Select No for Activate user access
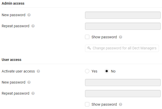Image resolution: width=162 pixels, height=109 pixels. pyautogui.click(x=107, y=71)
